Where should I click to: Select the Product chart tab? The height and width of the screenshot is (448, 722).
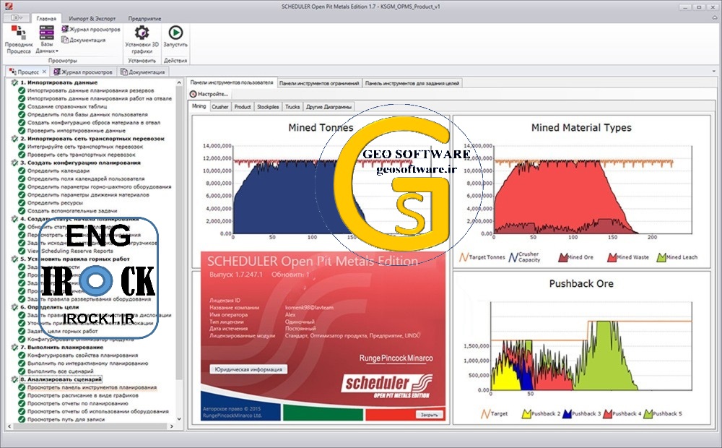pyautogui.click(x=243, y=107)
